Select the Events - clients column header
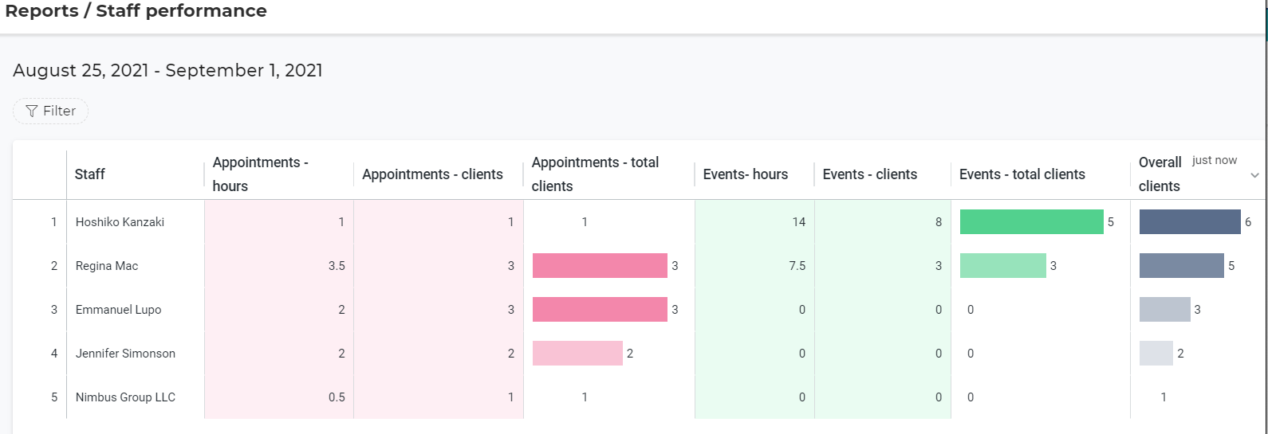1268x434 pixels. pyautogui.click(x=869, y=174)
